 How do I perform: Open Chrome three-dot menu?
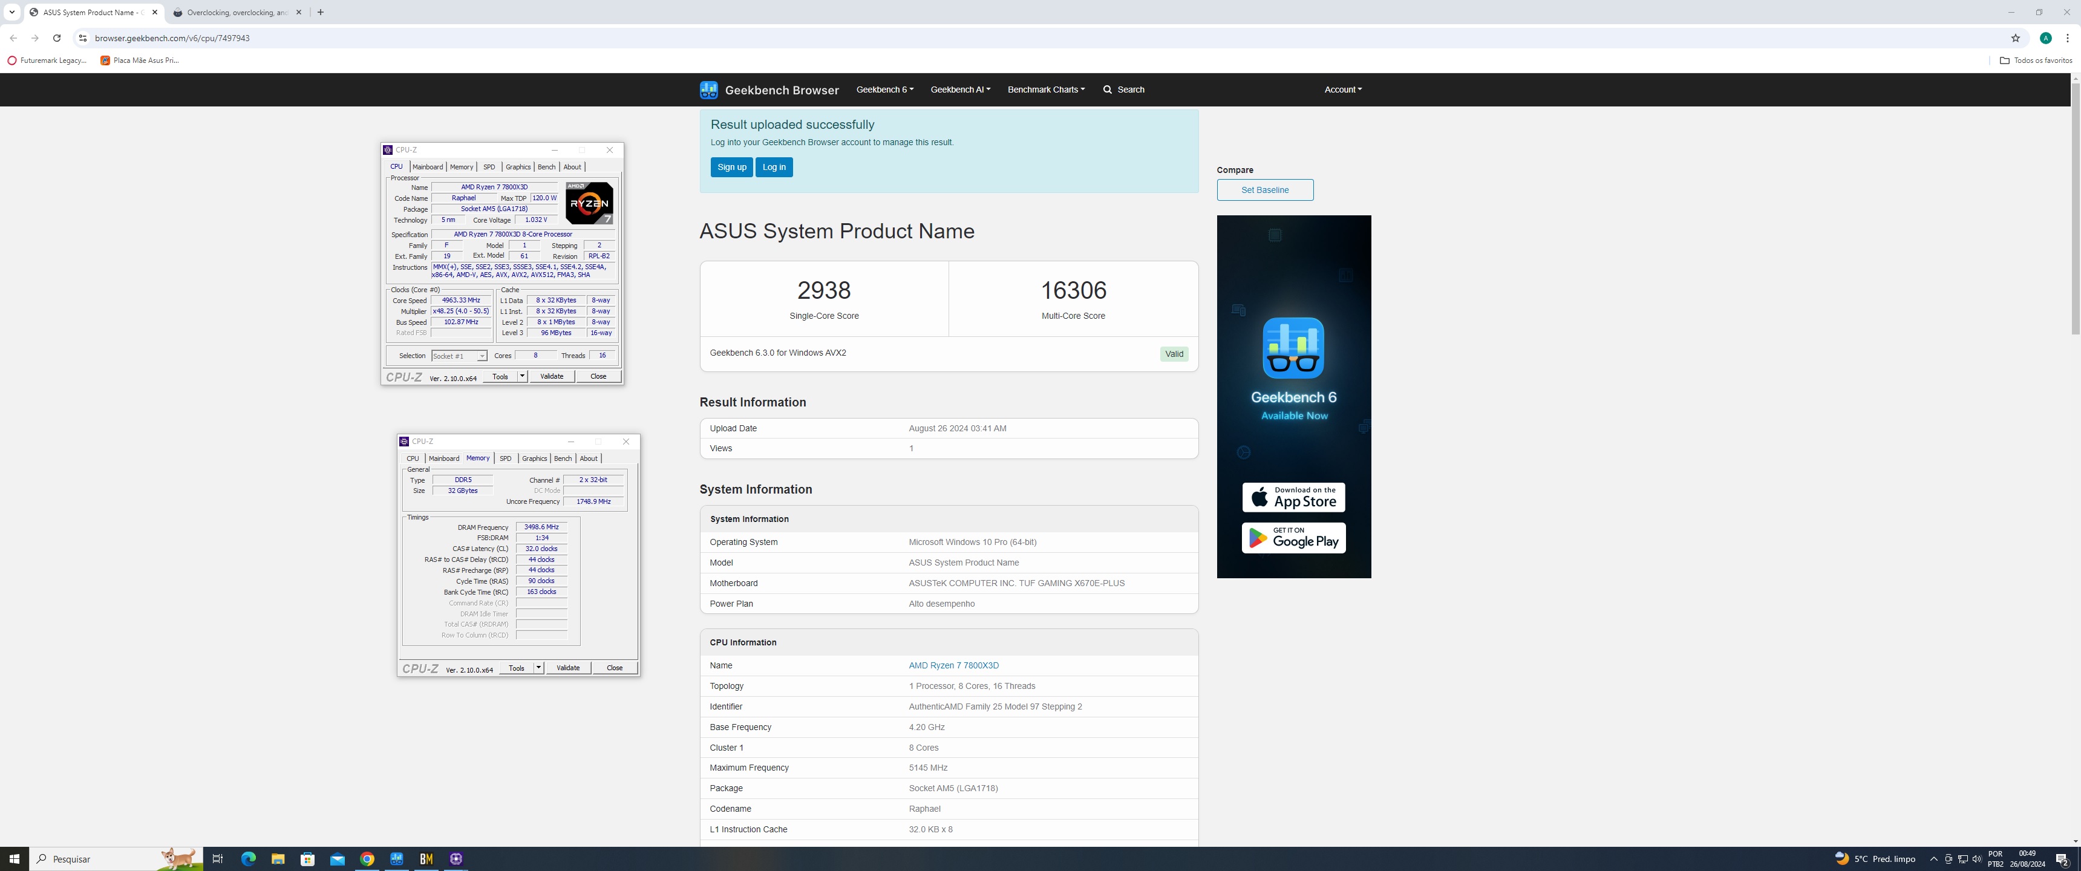pyautogui.click(x=2067, y=38)
